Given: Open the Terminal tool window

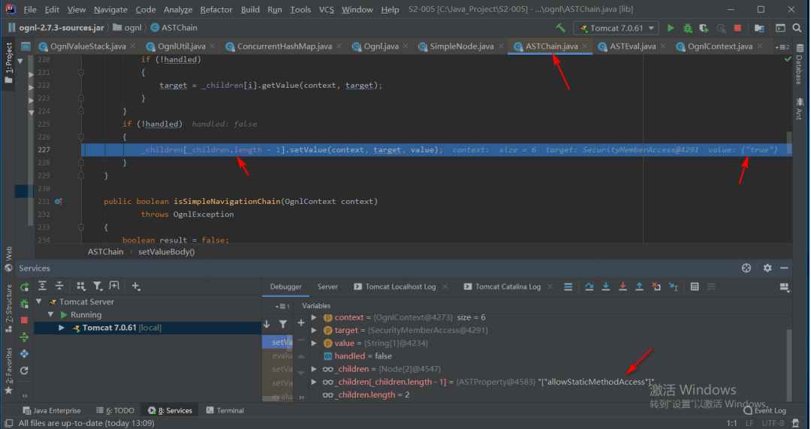Looking at the screenshot, I should [225, 410].
